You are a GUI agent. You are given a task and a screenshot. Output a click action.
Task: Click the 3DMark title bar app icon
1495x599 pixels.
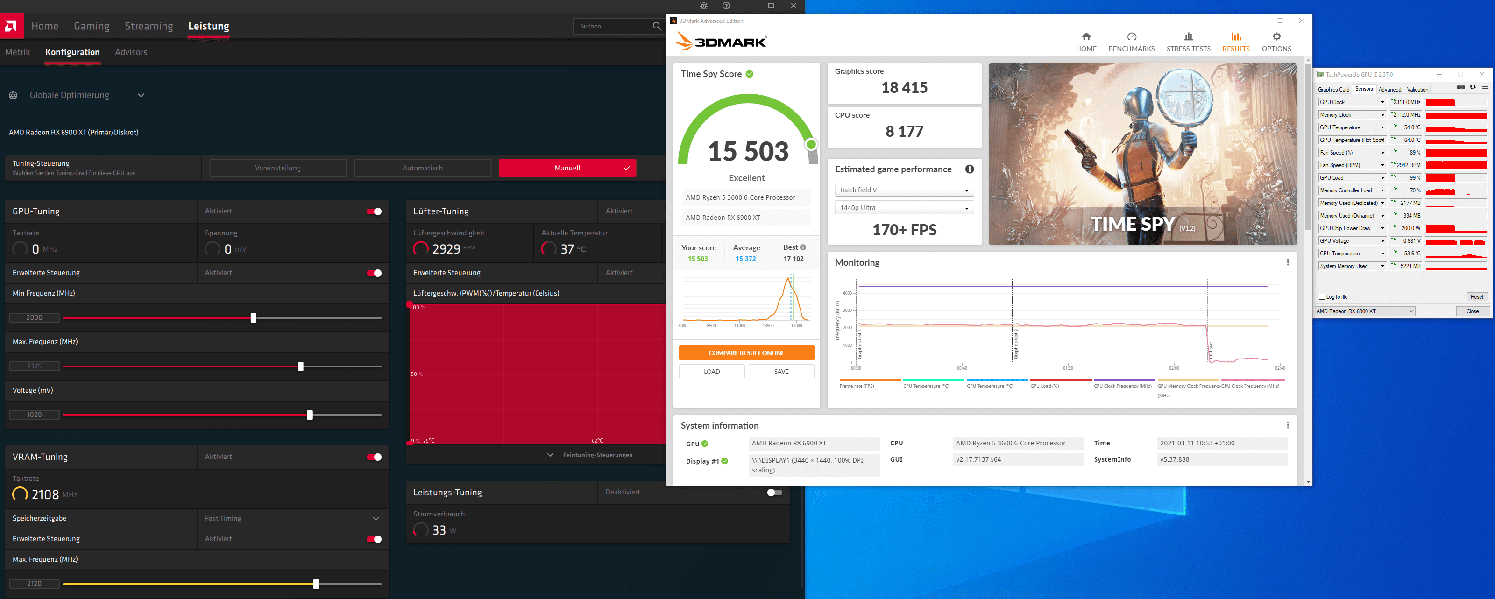click(x=673, y=21)
